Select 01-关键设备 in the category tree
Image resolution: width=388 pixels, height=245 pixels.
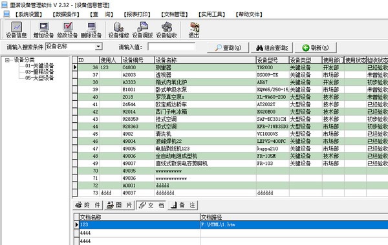(39, 66)
